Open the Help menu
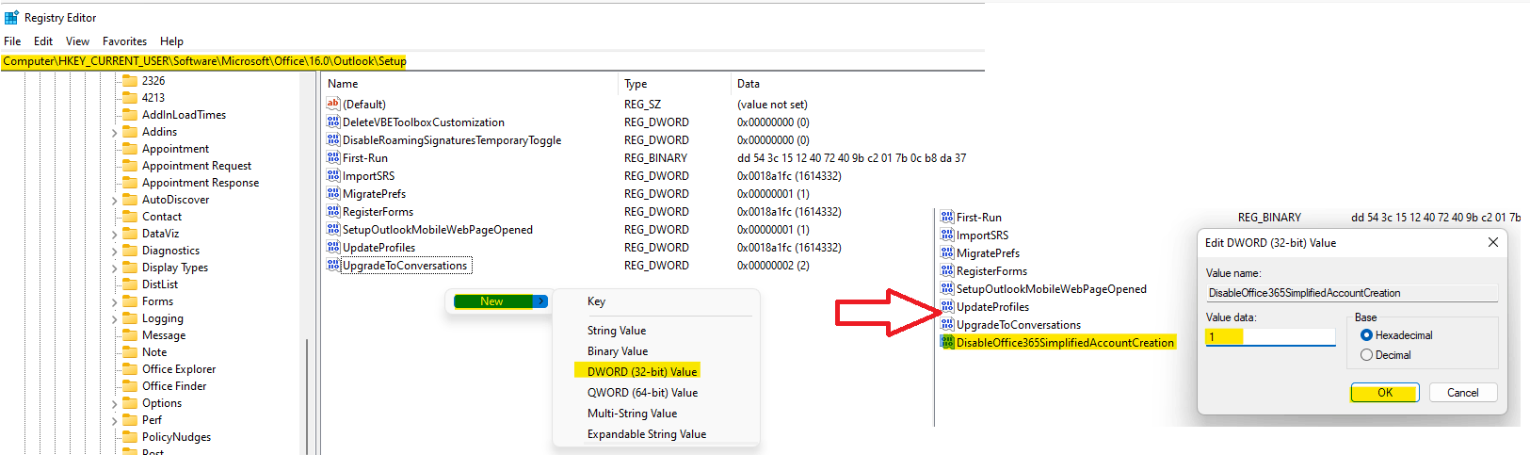Image resolution: width=1530 pixels, height=471 pixels. coord(171,41)
